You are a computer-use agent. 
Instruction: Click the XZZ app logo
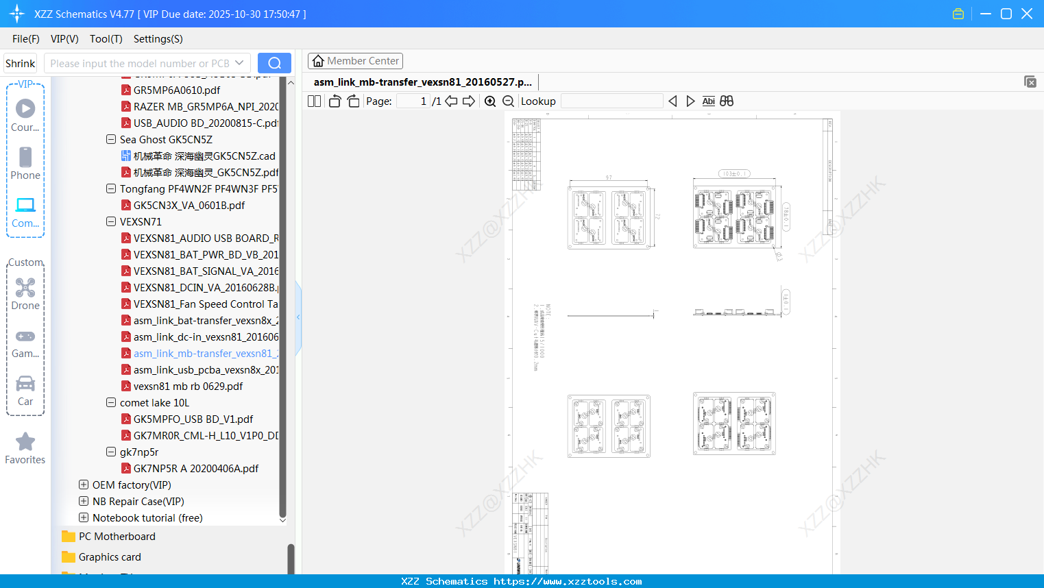pyautogui.click(x=17, y=14)
